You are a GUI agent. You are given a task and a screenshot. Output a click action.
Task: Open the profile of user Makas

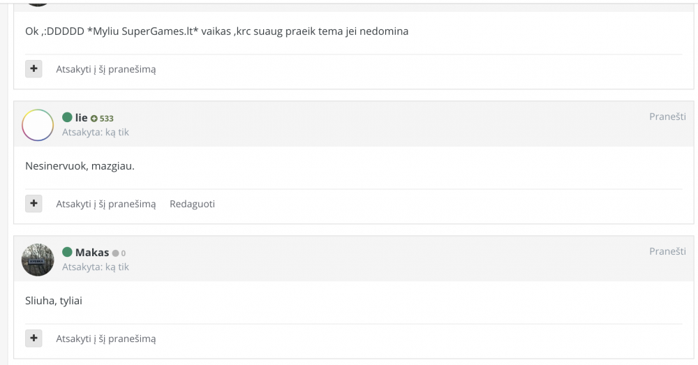[92, 253]
